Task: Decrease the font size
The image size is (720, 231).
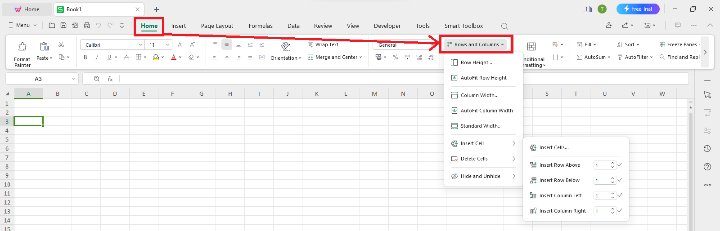Action: [x=193, y=44]
